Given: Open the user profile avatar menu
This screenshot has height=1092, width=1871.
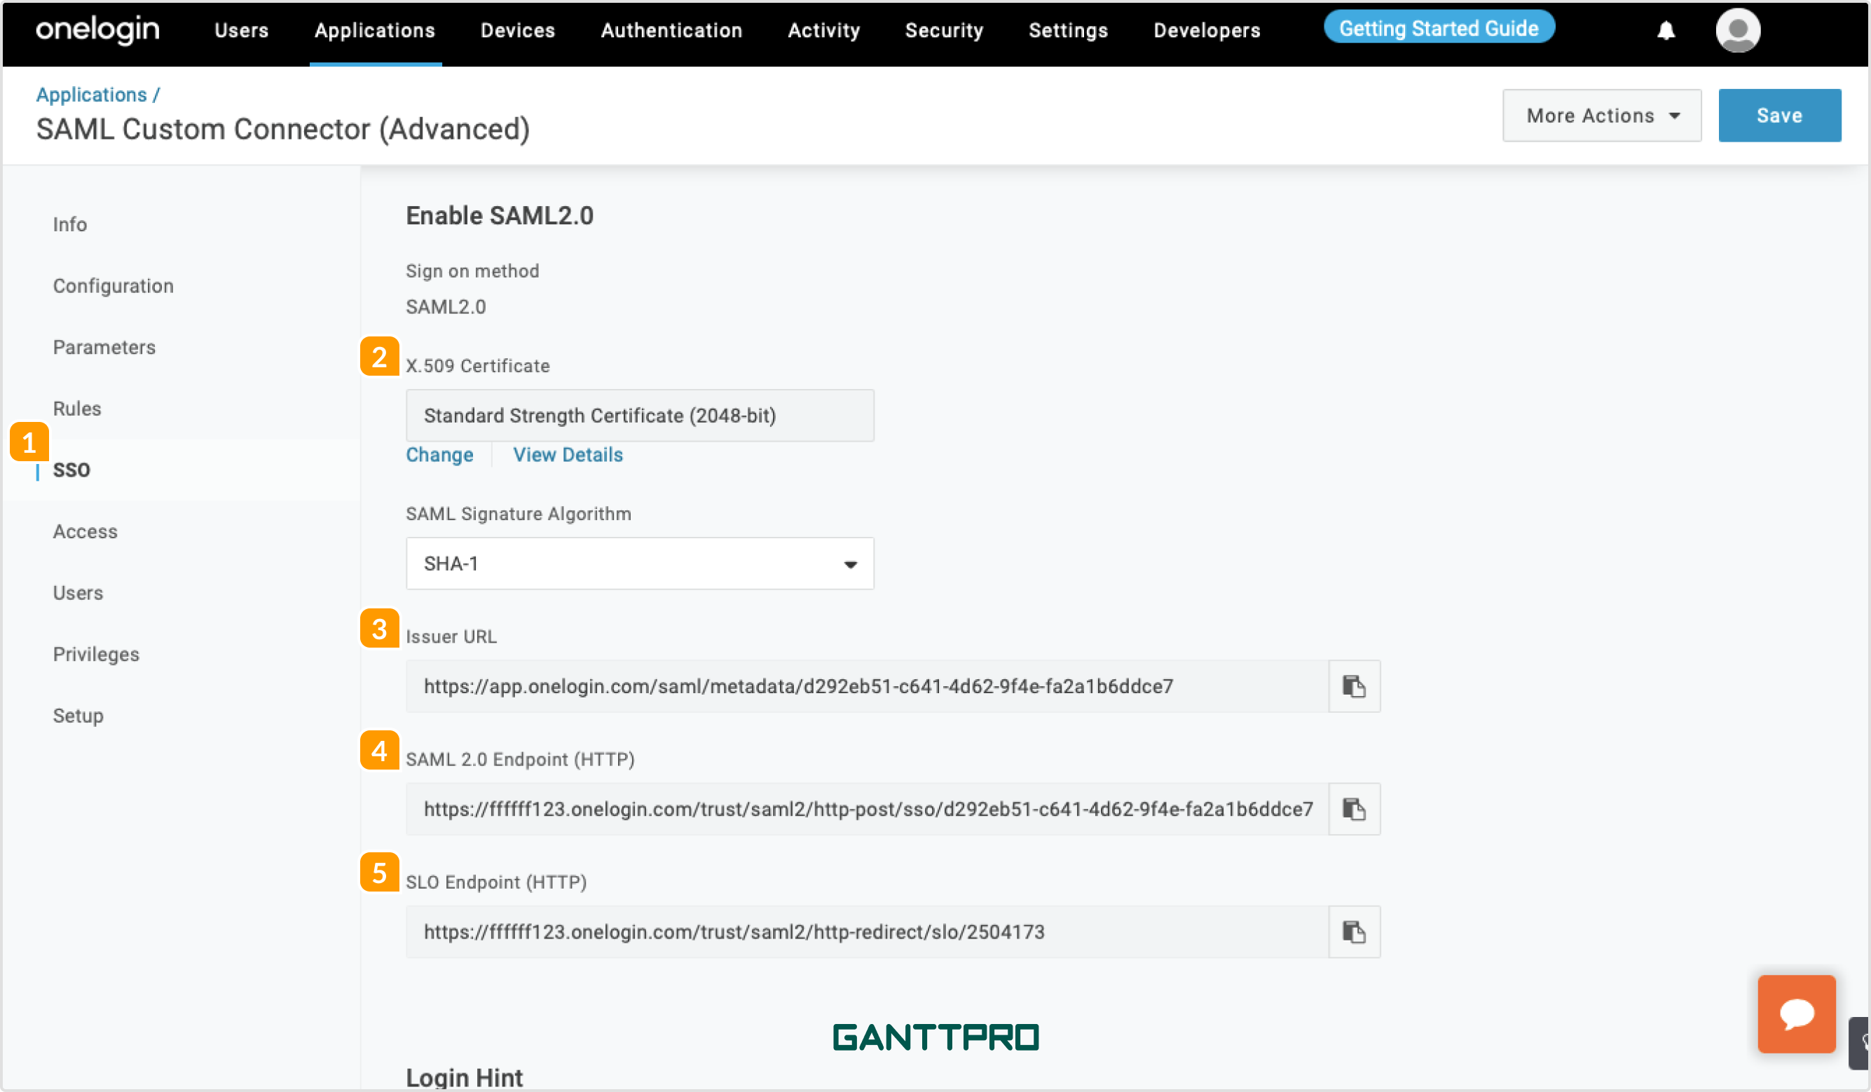Looking at the screenshot, I should click(1737, 30).
